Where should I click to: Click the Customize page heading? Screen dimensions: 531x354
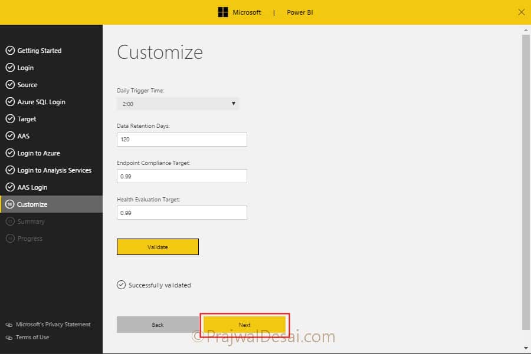(x=160, y=52)
